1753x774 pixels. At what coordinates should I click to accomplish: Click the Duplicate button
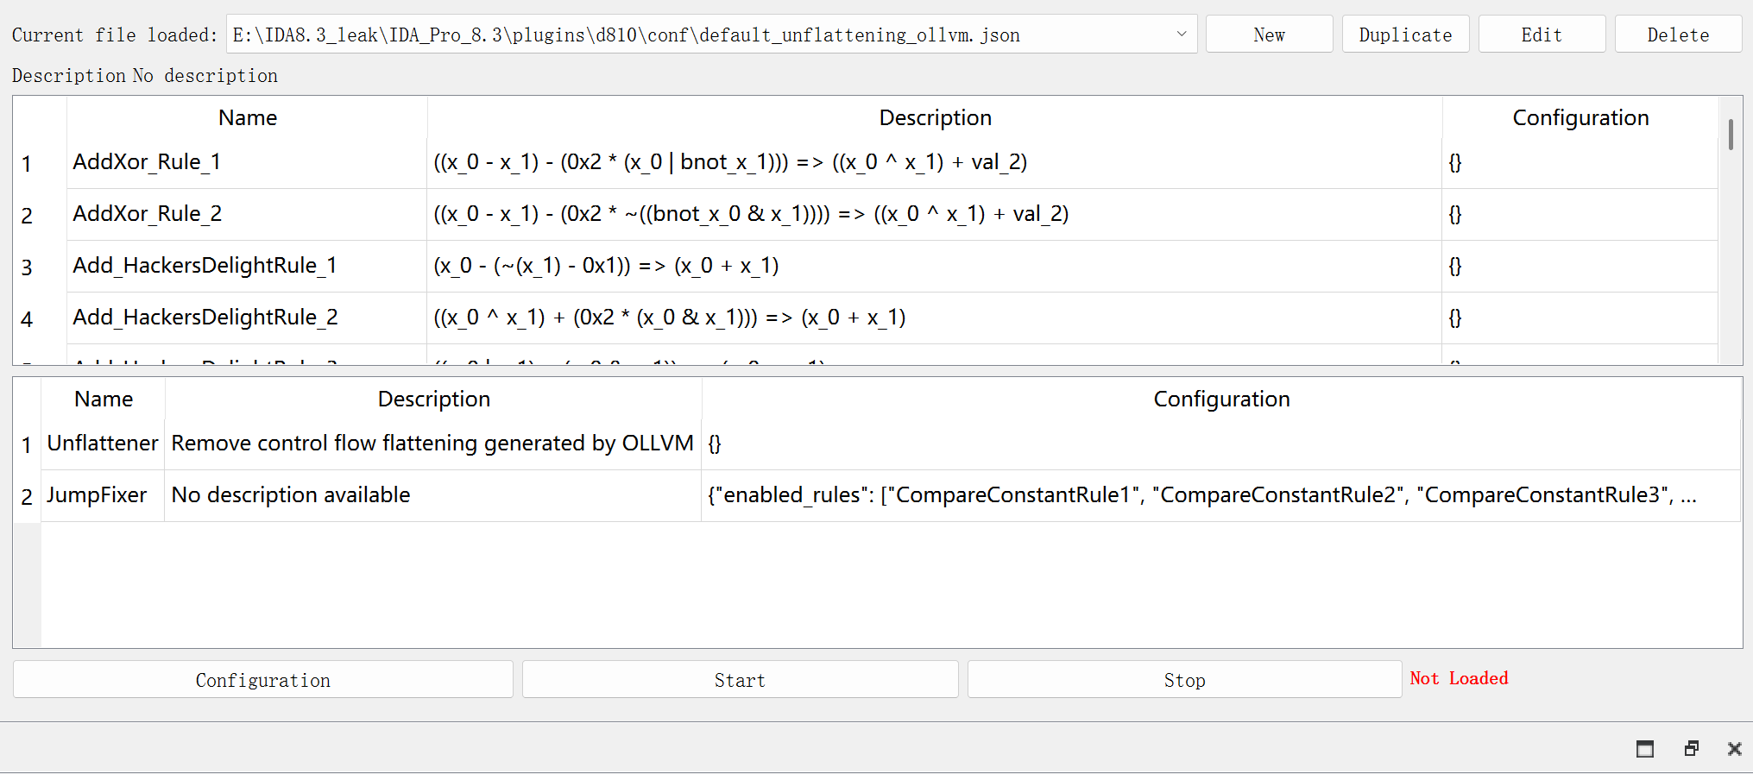pyautogui.click(x=1405, y=35)
